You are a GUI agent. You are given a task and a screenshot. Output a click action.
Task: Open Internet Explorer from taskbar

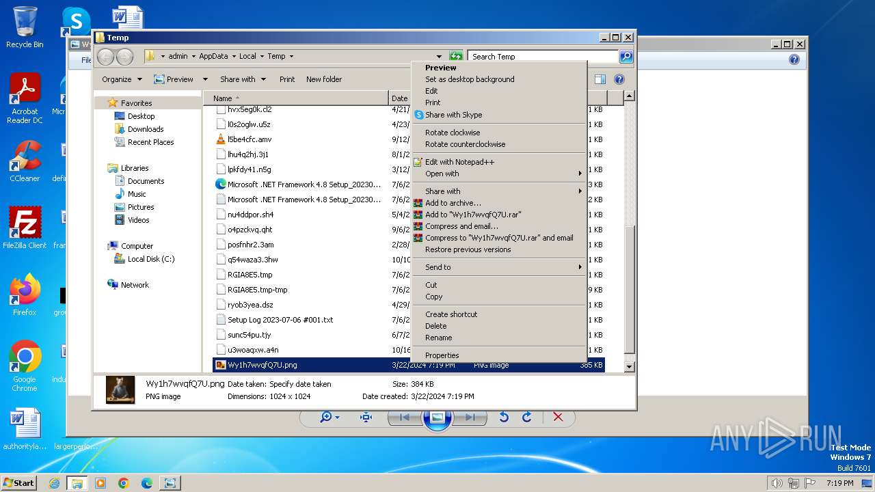point(54,483)
